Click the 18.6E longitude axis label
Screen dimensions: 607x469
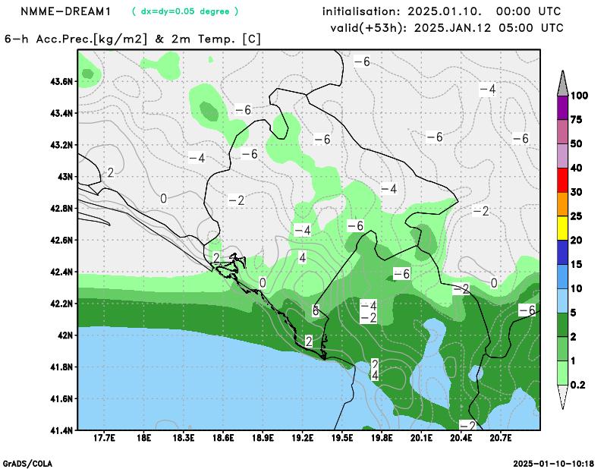(223, 438)
